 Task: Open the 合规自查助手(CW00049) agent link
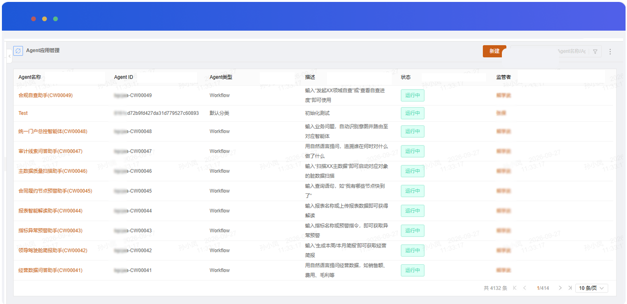point(46,95)
